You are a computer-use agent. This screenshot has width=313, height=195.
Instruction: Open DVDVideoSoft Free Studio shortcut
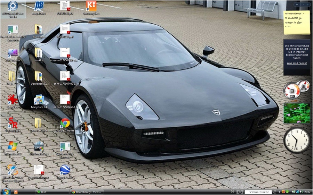pos(13,6)
